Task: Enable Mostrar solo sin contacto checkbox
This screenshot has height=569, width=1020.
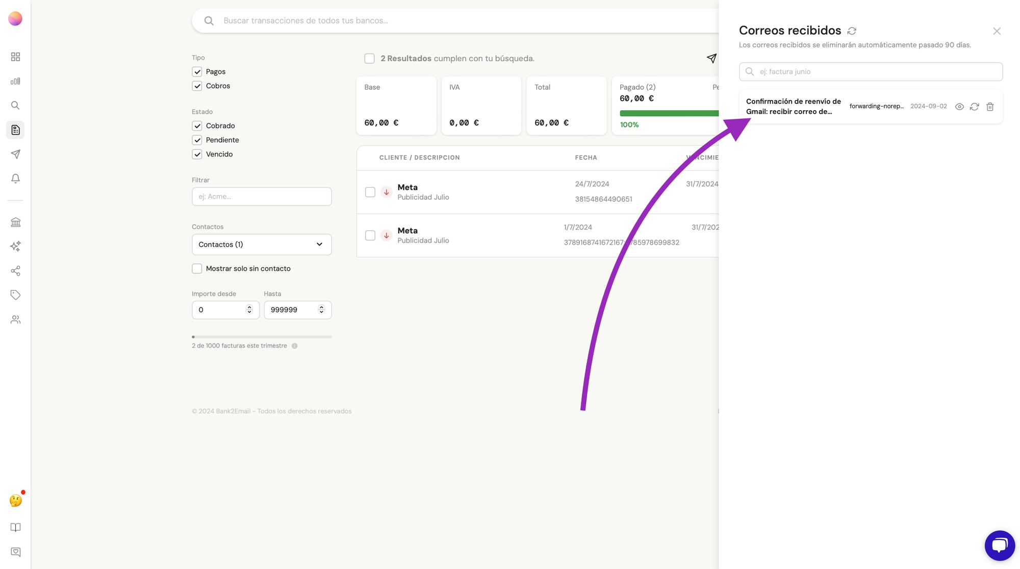Action: (197, 269)
